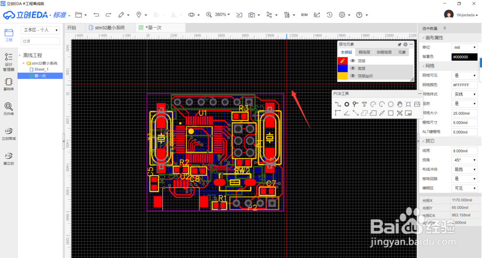This screenshot has height=258, width=482.
Task: Open layer panel gear settings
Action: (405, 45)
